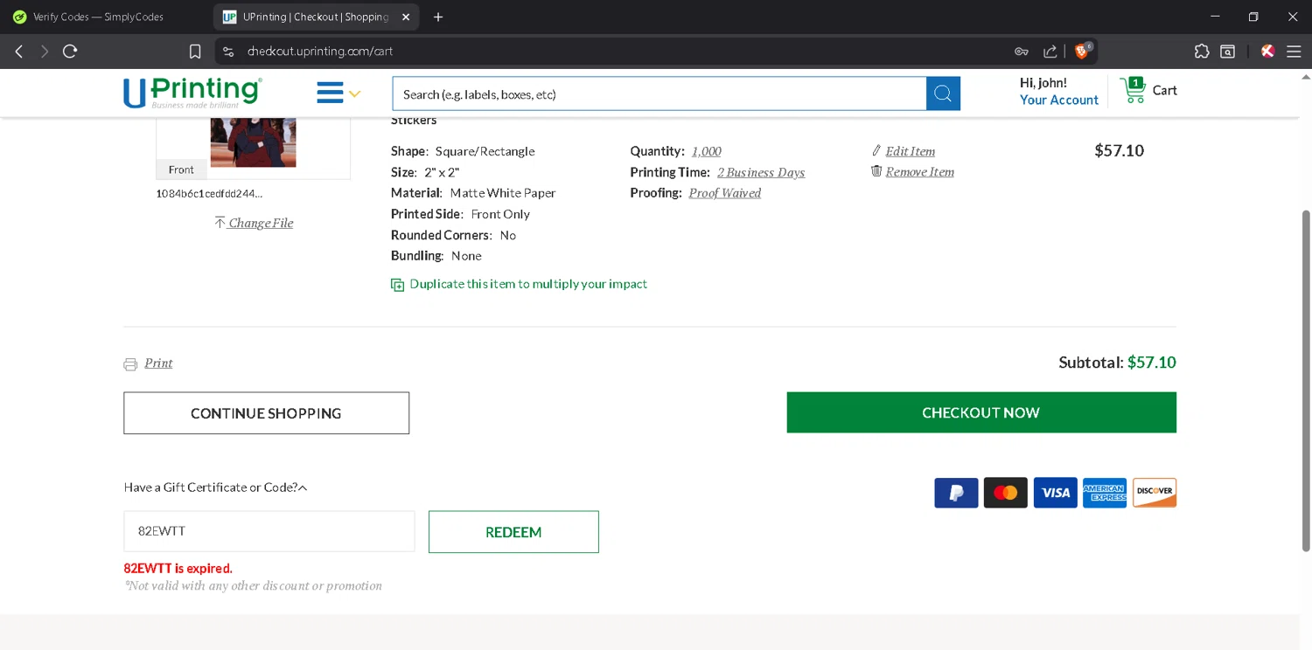This screenshot has height=650, width=1312.
Task: Click the Remove Item link
Action: point(918,172)
